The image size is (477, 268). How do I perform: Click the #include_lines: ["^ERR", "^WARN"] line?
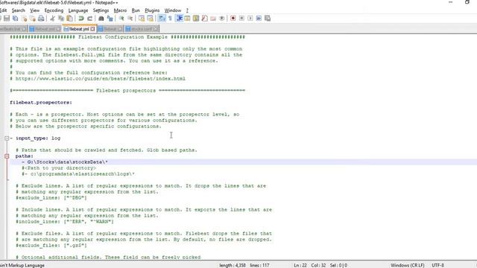coord(65,222)
